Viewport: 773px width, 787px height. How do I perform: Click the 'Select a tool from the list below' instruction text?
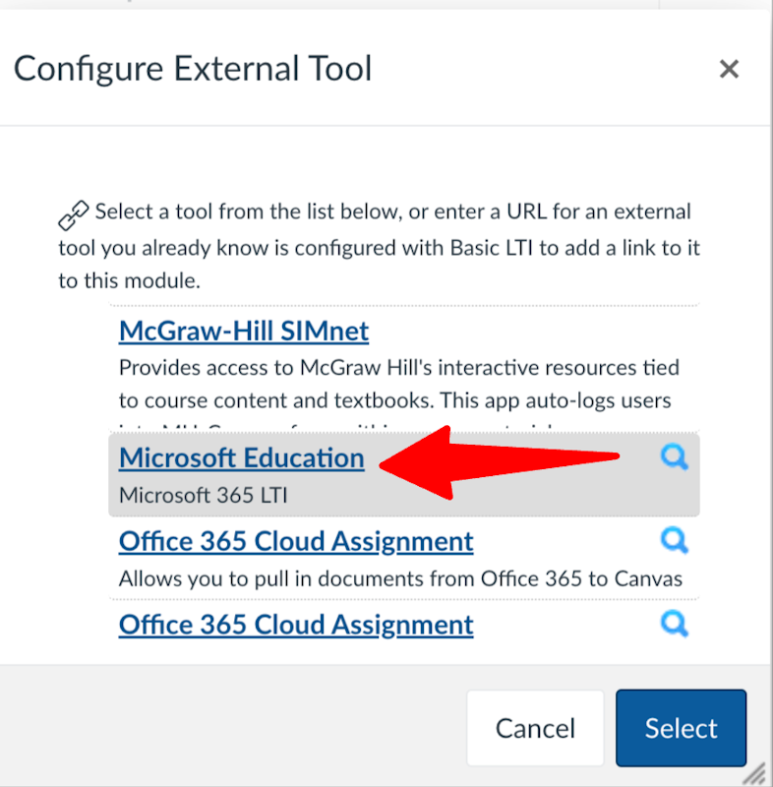click(379, 246)
